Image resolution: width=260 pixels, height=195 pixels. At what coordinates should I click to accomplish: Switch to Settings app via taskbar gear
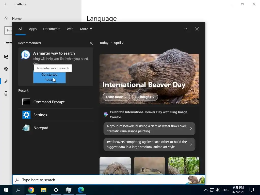point(56,190)
